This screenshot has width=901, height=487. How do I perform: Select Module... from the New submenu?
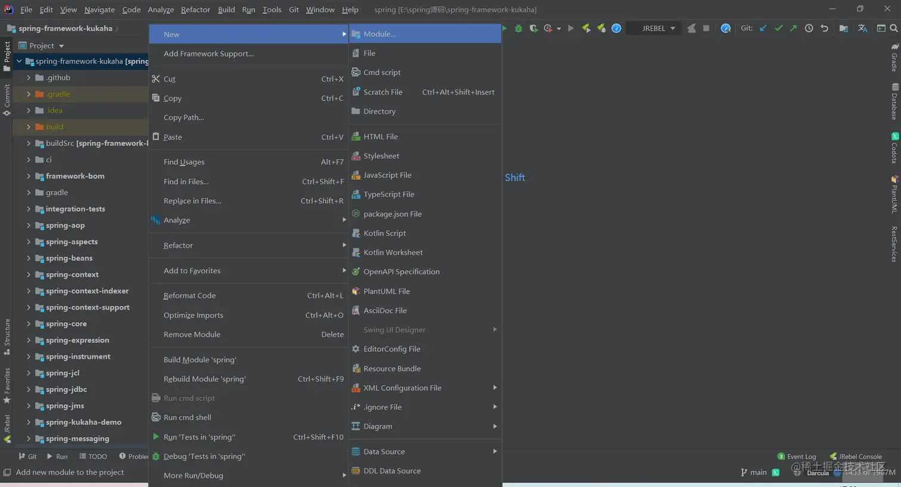380,34
